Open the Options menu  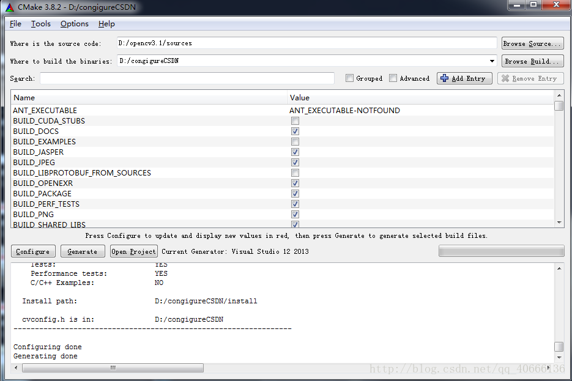75,24
